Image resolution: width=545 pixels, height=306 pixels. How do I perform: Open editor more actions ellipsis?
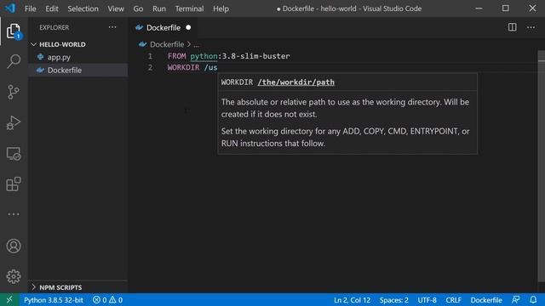pyautogui.click(x=531, y=27)
